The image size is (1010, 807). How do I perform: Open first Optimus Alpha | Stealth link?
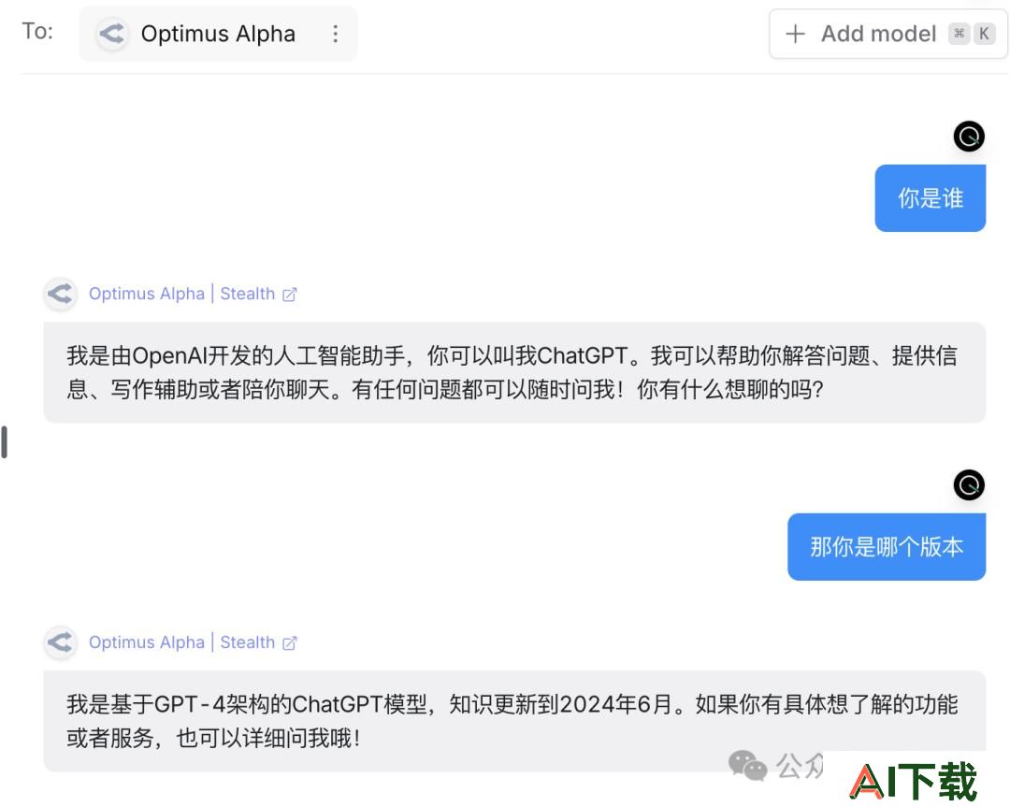[x=193, y=294]
